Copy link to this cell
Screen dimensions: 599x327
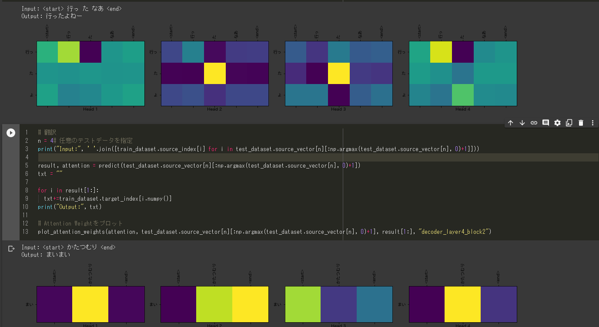tap(534, 123)
